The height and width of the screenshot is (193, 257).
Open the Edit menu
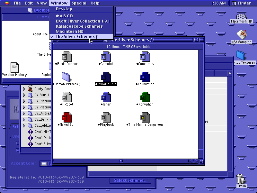point(29,3)
